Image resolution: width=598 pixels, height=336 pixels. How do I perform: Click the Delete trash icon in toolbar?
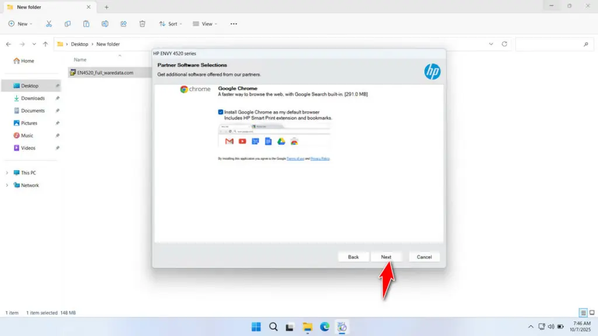click(142, 24)
